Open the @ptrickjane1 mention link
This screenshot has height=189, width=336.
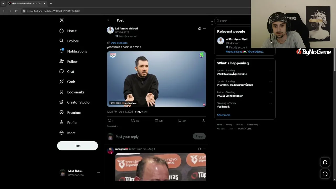[256, 52]
